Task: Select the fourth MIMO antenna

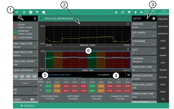Action: coord(35,76)
